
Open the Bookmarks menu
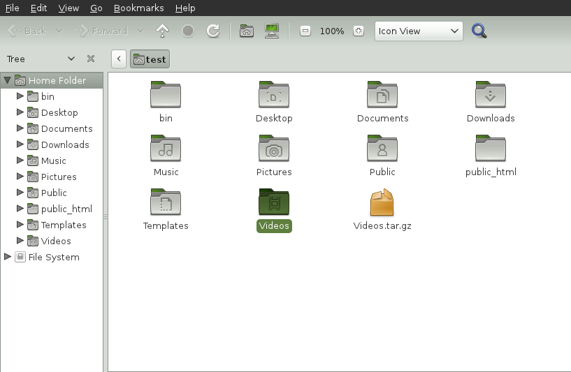(x=139, y=8)
